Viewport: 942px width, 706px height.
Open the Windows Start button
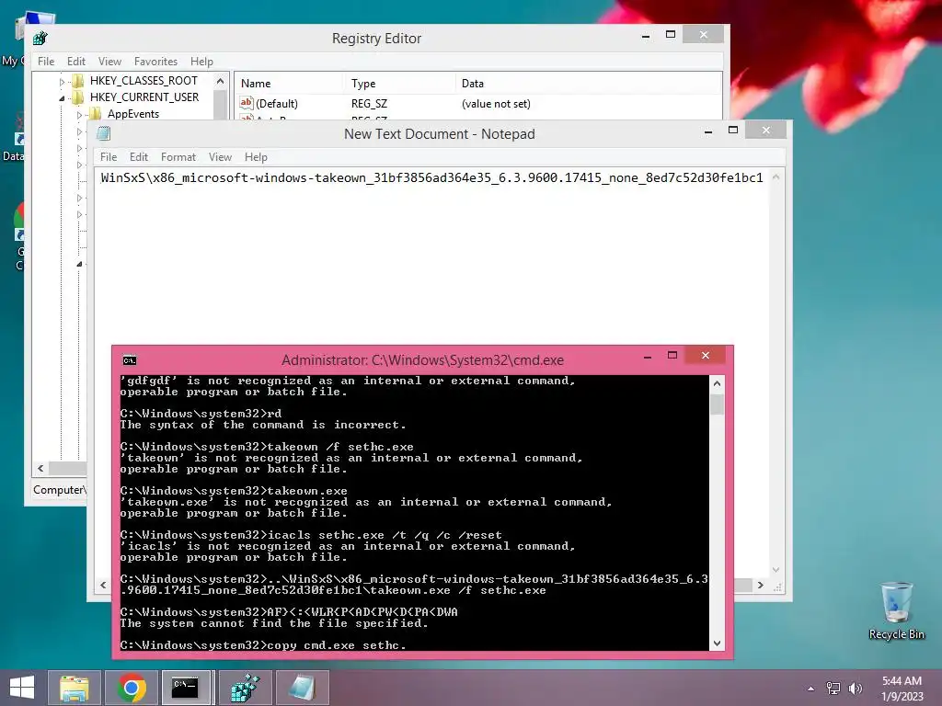coord(22,688)
